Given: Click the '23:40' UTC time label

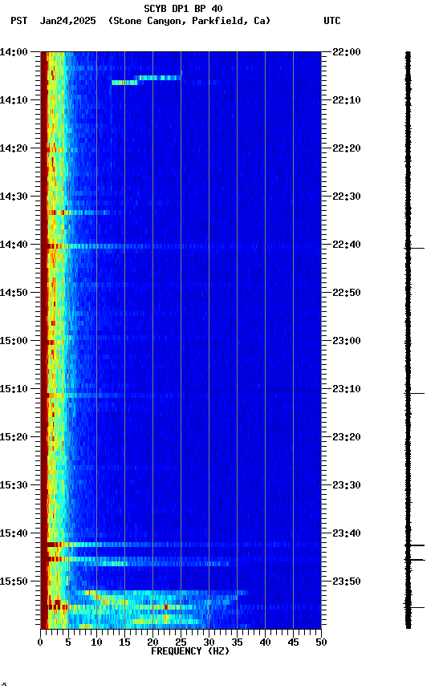Looking at the screenshot, I should tap(347, 533).
